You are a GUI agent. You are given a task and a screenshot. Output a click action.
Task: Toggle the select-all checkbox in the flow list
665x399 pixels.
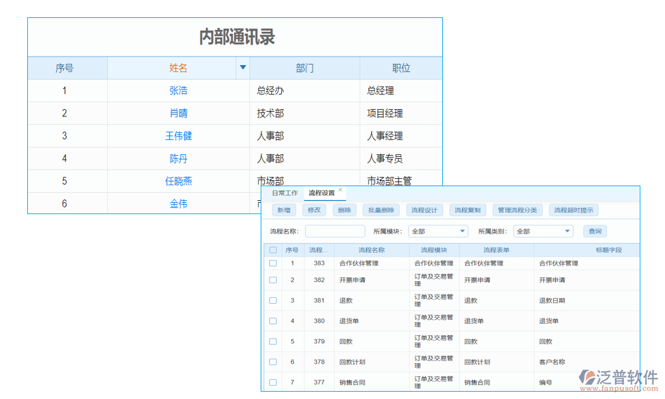(x=275, y=249)
